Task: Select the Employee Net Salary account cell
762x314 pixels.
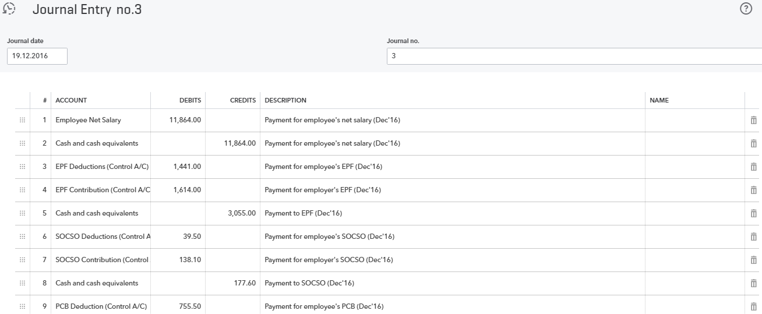Action: pyautogui.click(x=101, y=120)
